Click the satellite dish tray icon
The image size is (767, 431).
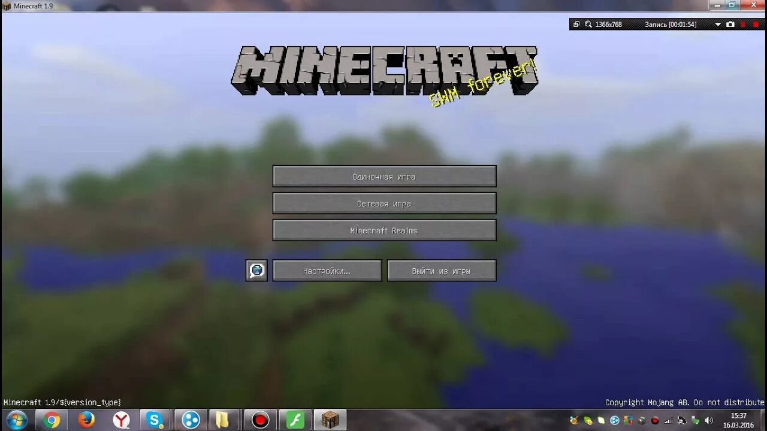click(x=682, y=420)
